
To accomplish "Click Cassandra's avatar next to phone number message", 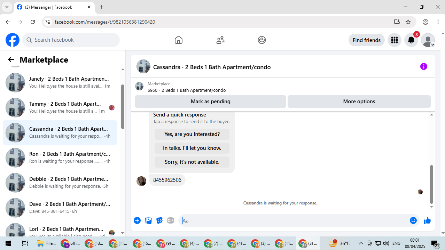I will pos(141,181).
